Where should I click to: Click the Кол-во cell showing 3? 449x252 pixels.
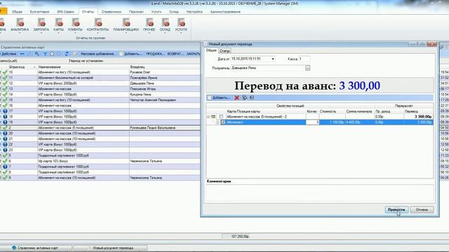pyautogui.click(x=312, y=122)
